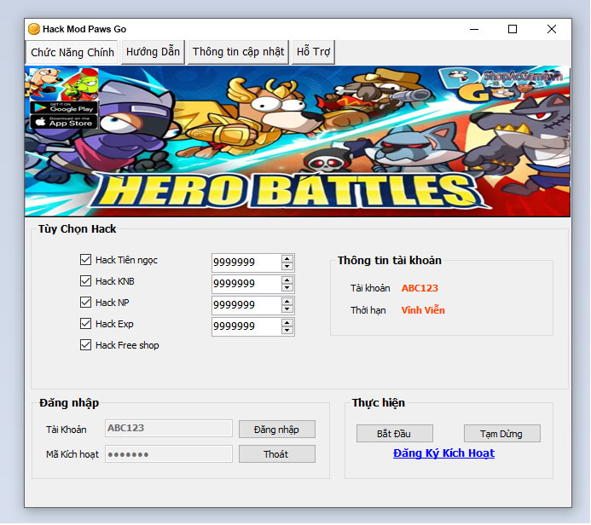Click the Hero Battles banner image

pyautogui.click(x=298, y=141)
